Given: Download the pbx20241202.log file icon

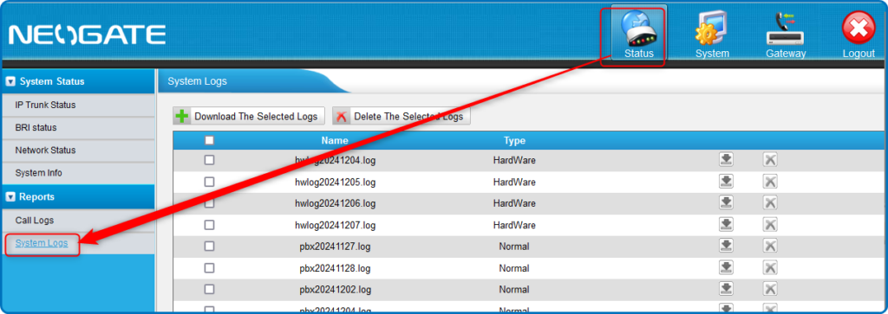Looking at the screenshot, I should 726,289.
